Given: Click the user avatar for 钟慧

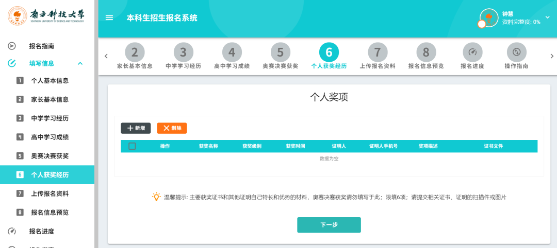Looking at the screenshot, I should [488, 17].
